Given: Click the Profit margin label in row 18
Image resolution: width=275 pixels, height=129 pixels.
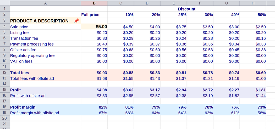Looking at the screenshot, I should (x=23, y=107).
